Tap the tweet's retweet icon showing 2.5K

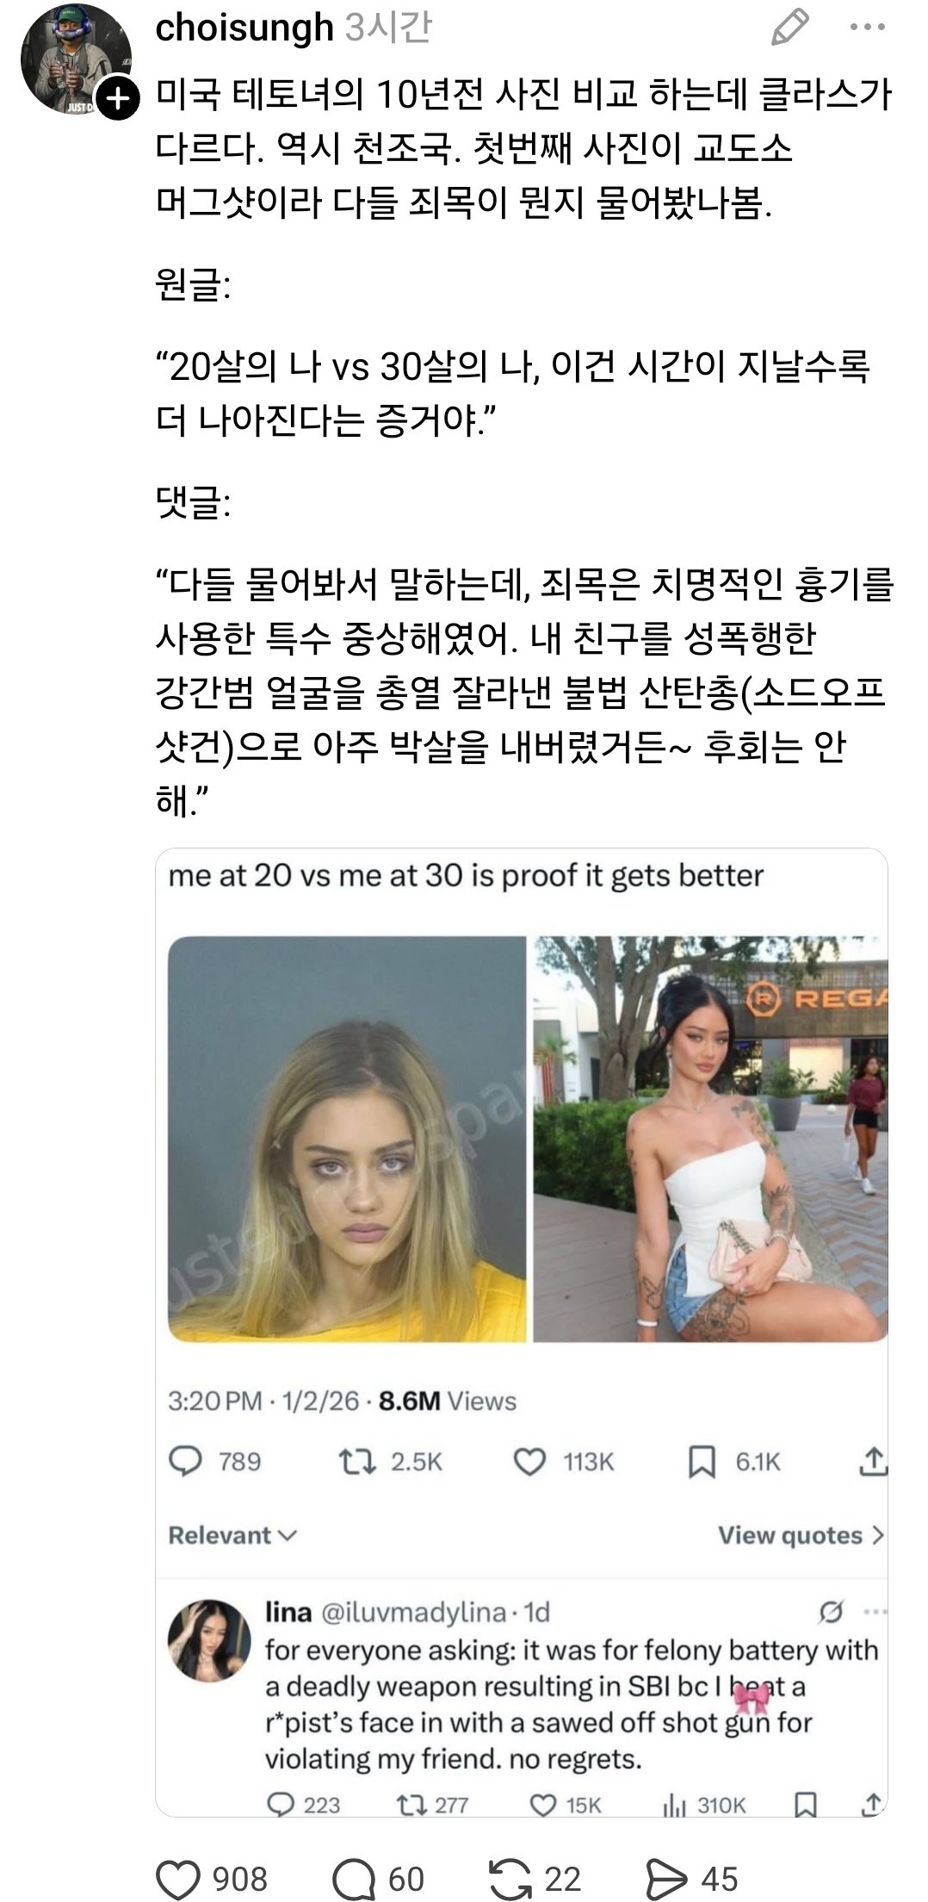pos(356,1462)
